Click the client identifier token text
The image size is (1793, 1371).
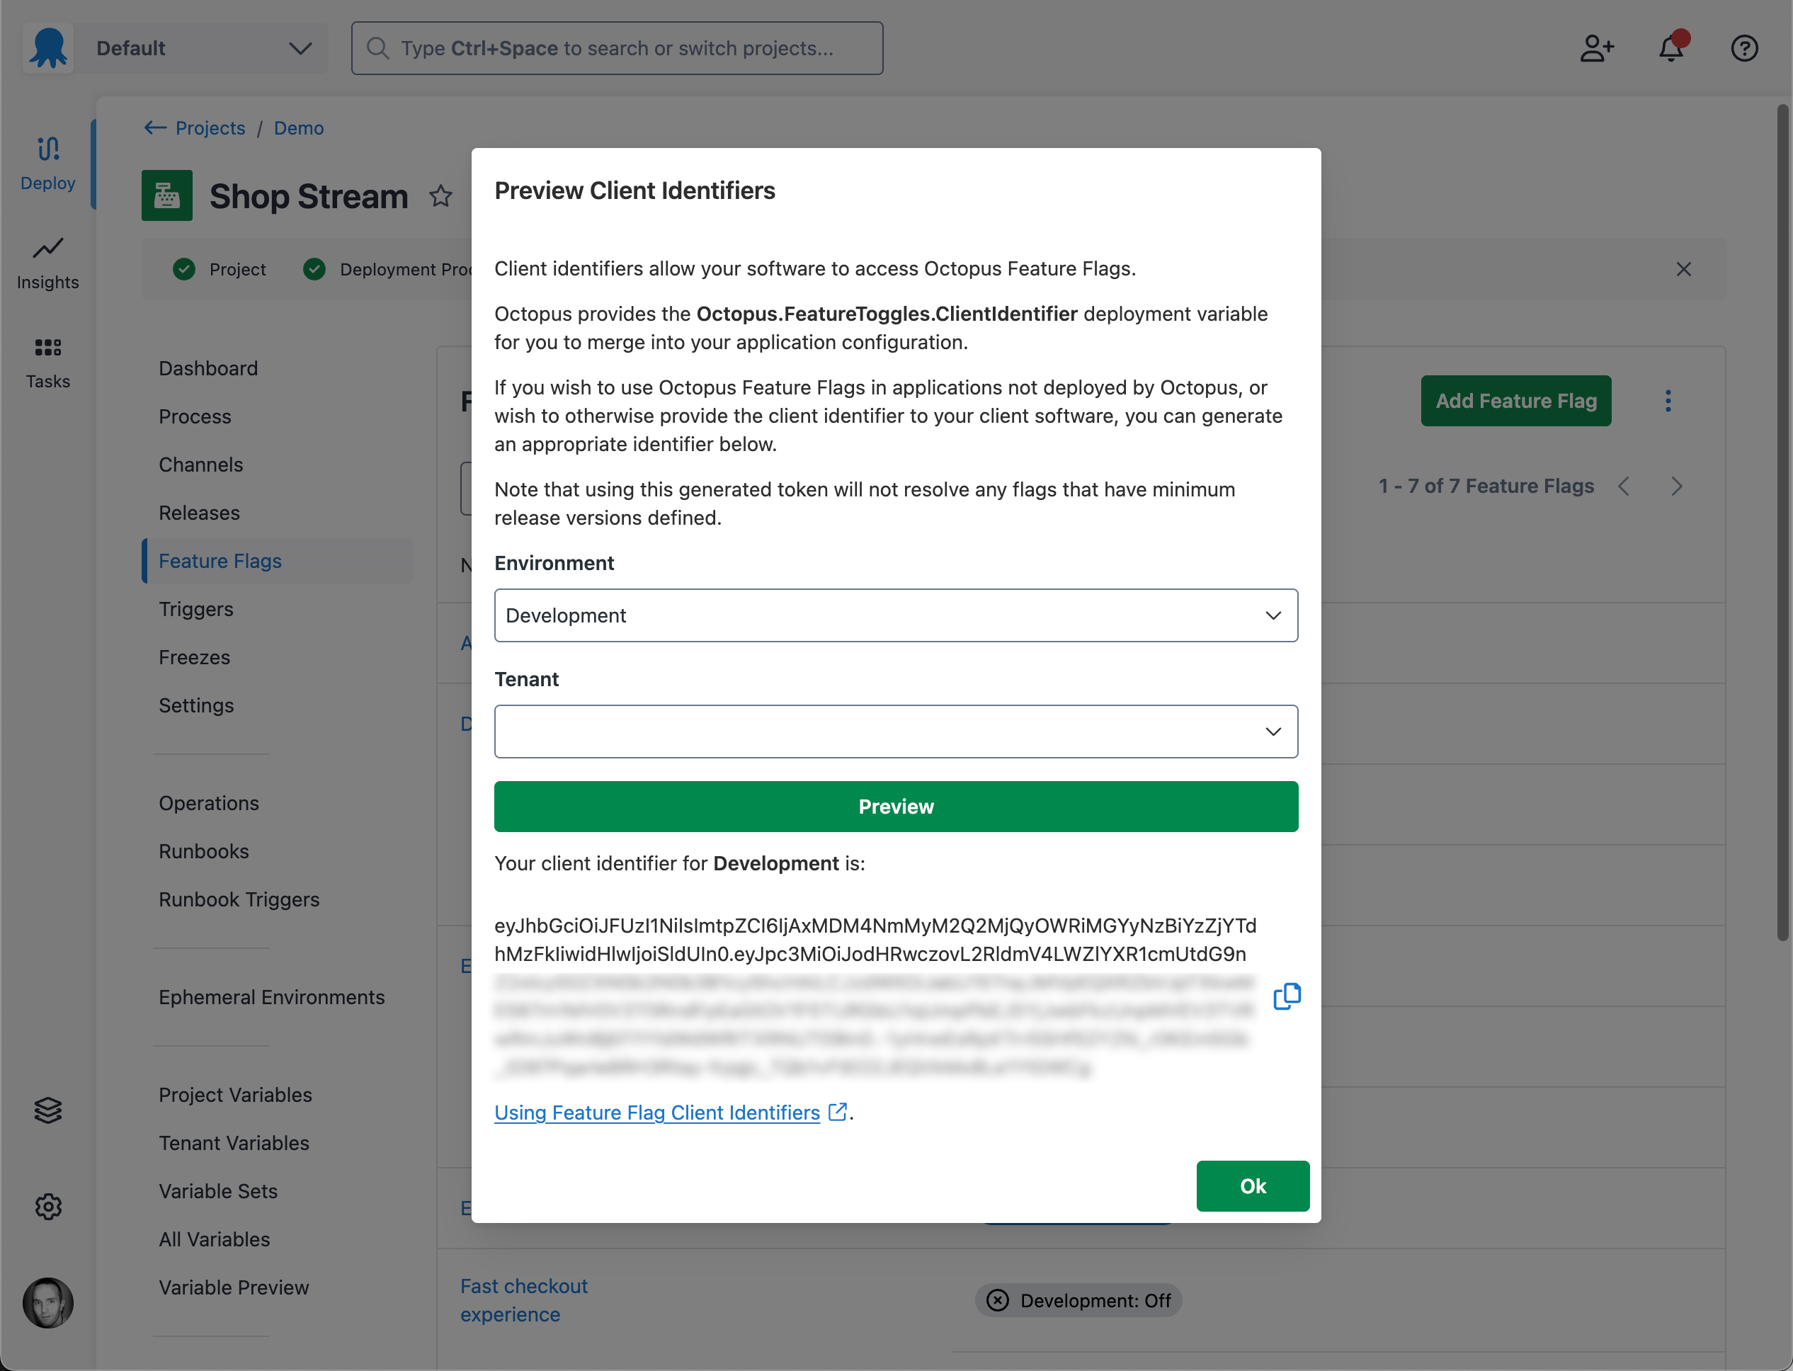(x=875, y=996)
